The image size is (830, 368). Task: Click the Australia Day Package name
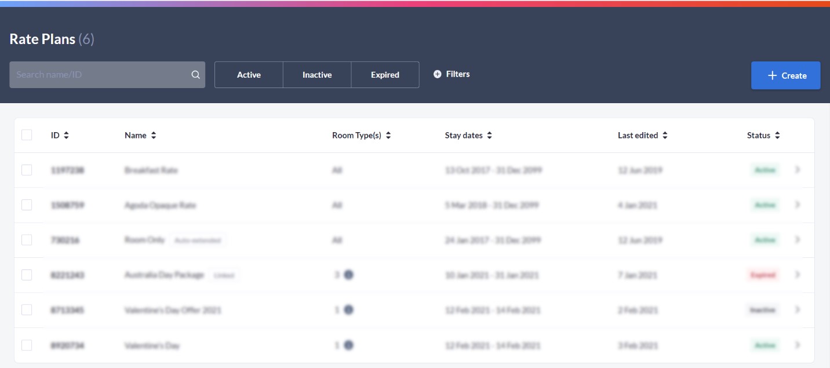tap(165, 275)
